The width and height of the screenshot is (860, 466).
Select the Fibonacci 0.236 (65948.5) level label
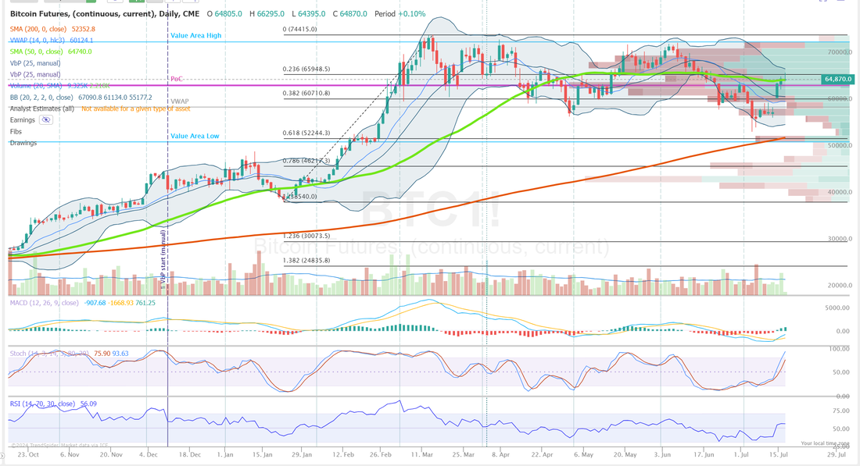pos(306,69)
